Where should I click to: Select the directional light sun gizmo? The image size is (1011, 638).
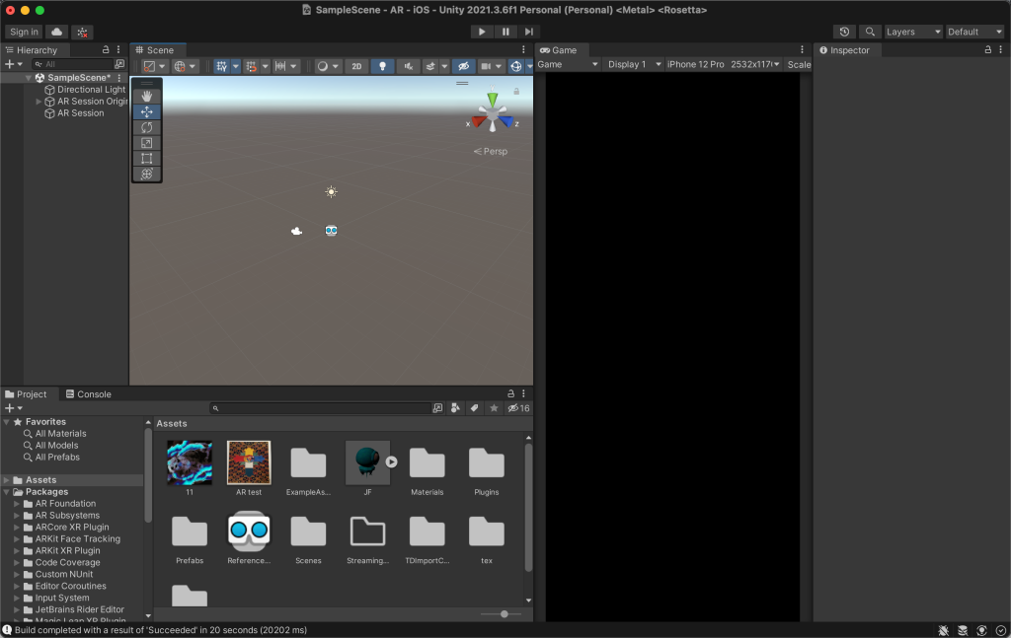[x=331, y=192]
